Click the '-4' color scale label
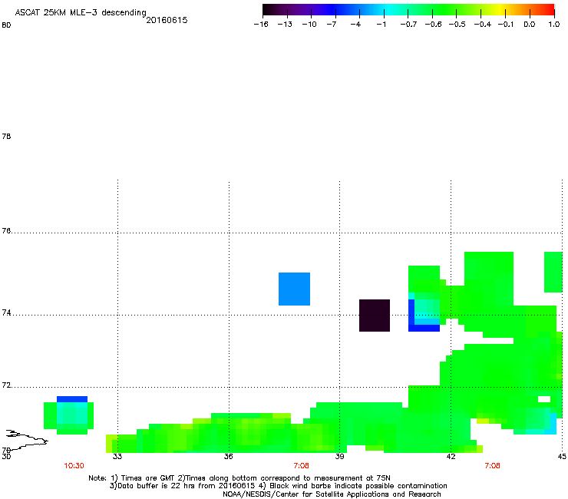568x499 pixels. point(355,25)
